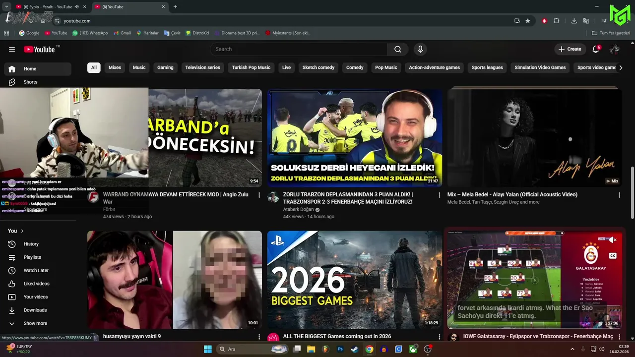Open the Google apps grid in bookmarks bar
Image resolution: width=635 pixels, height=357 pixels.
point(6,33)
